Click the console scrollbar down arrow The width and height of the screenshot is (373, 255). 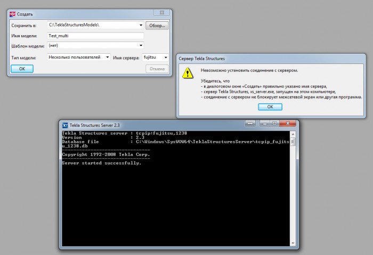(x=293, y=243)
